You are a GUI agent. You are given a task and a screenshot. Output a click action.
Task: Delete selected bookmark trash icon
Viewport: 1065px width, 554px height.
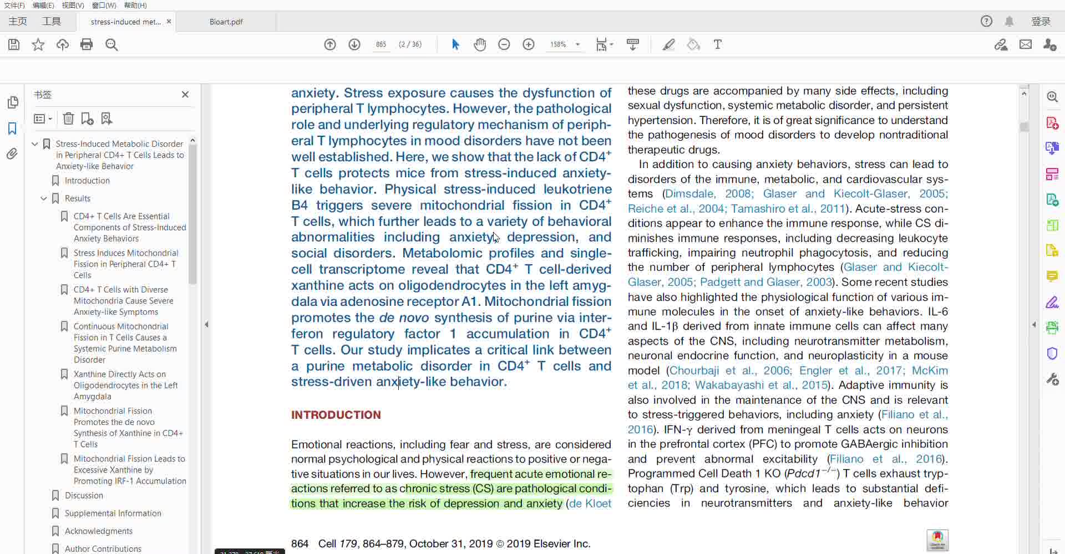tap(68, 119)
